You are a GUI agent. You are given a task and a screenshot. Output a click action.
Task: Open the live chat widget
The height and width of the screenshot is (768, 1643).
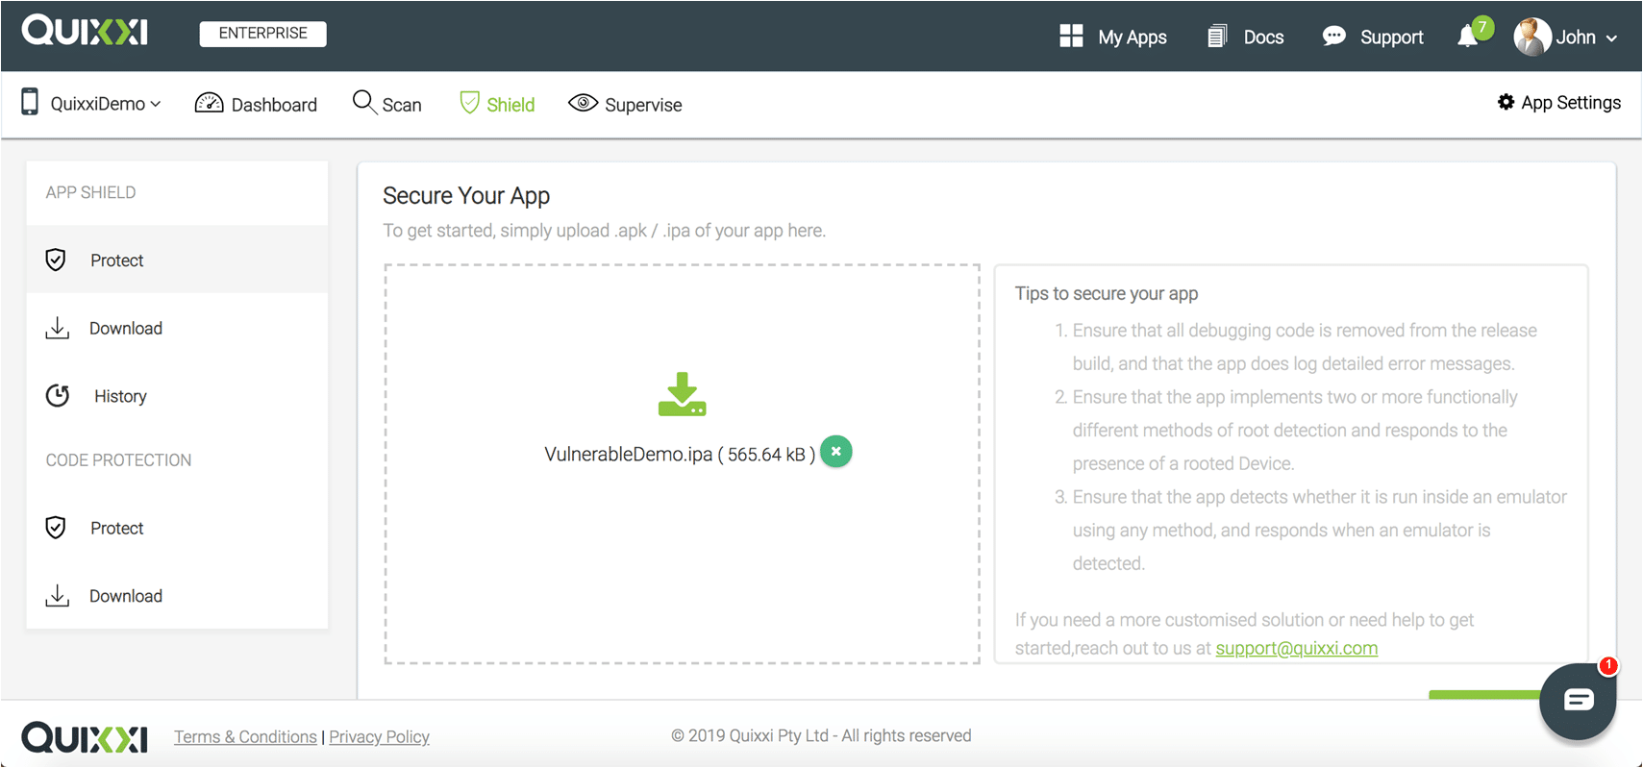pos(1578,701)
